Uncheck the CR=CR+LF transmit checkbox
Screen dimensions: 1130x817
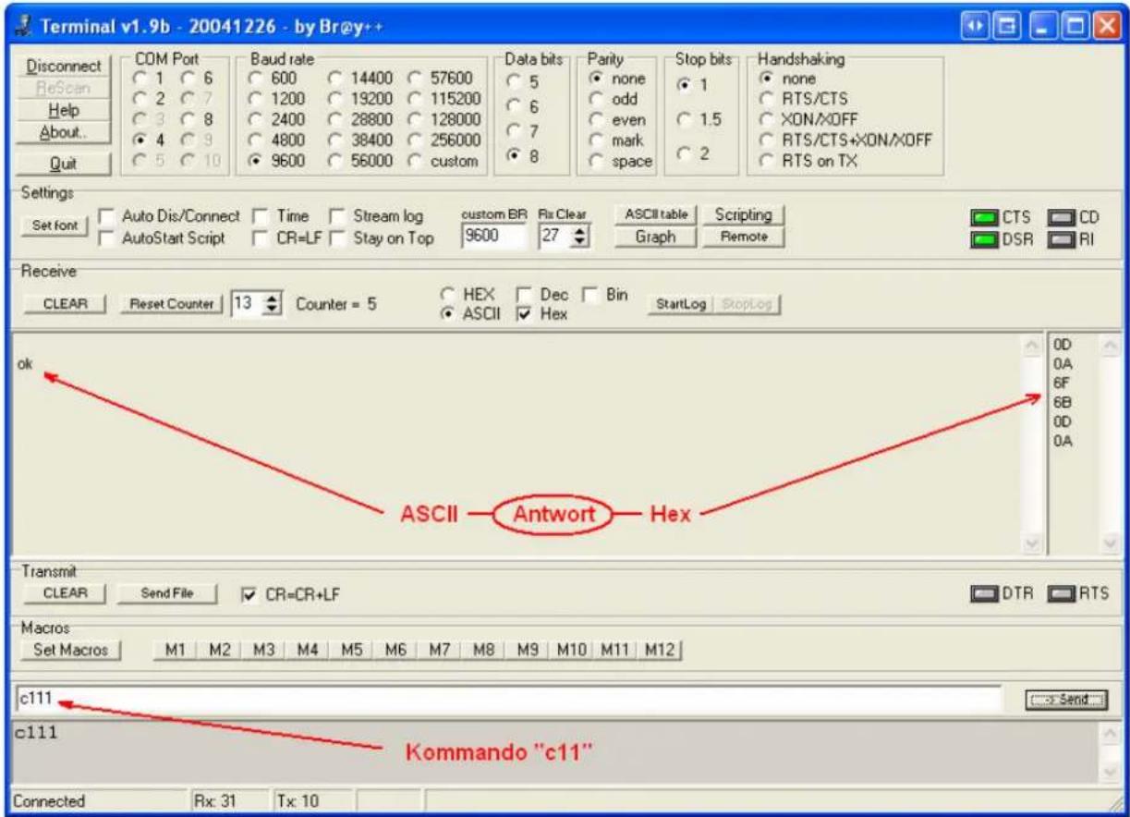coord(248,594)
